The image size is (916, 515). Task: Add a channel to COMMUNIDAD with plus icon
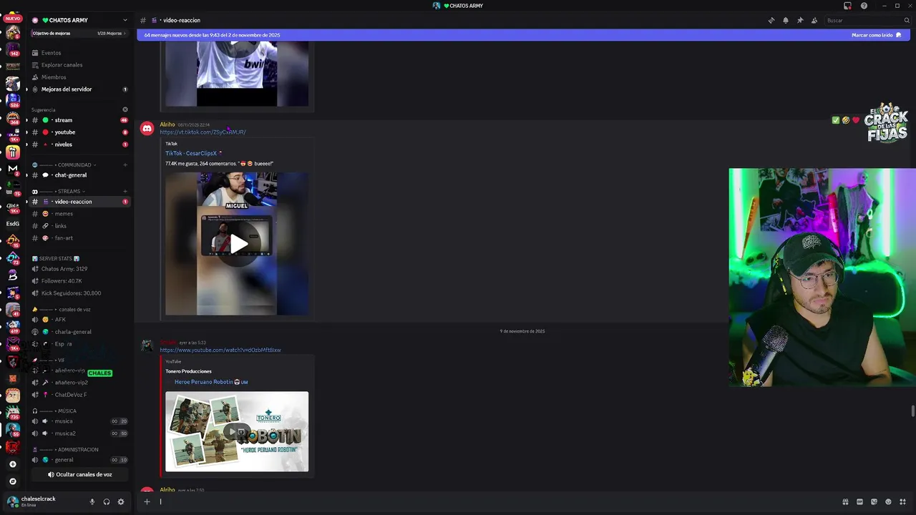click(125, 165)
